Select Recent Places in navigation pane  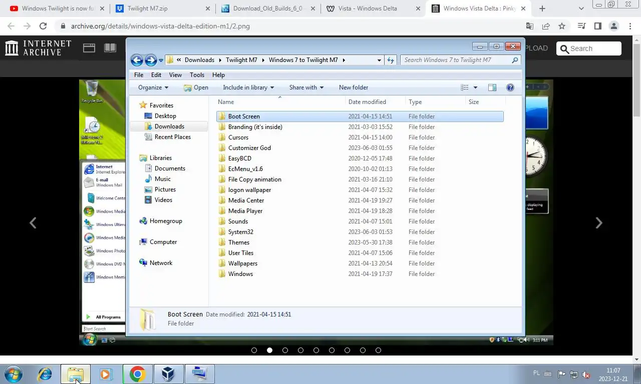point(173,137)
